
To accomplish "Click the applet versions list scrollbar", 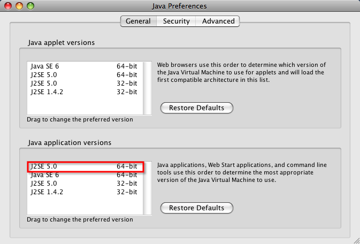I will click(x=147, y=88).
